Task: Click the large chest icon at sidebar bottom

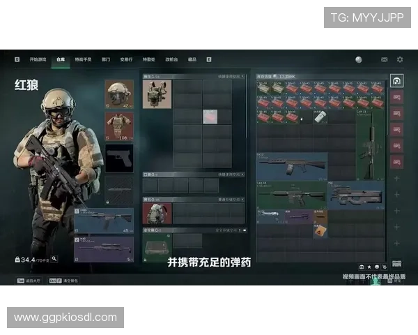Action: point(396,264)
